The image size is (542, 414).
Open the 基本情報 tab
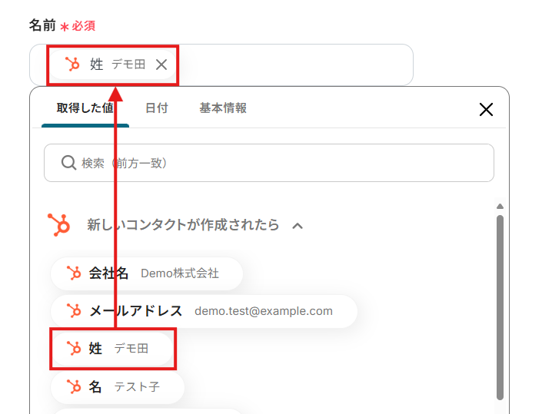[223, 108]
